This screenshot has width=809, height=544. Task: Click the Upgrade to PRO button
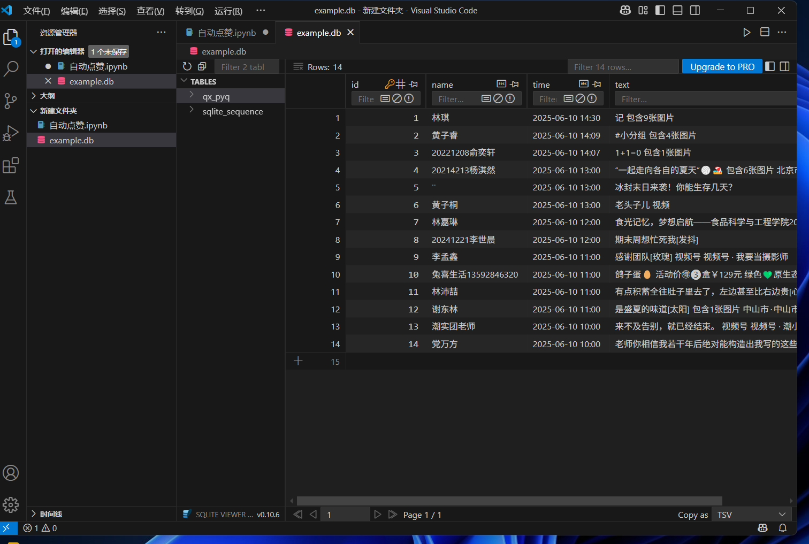[722, 67]
